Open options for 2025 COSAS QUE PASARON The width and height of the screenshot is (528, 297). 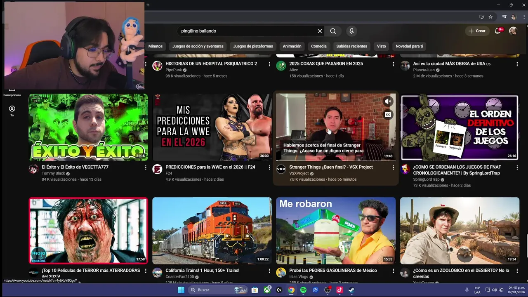tap(393, 64)
